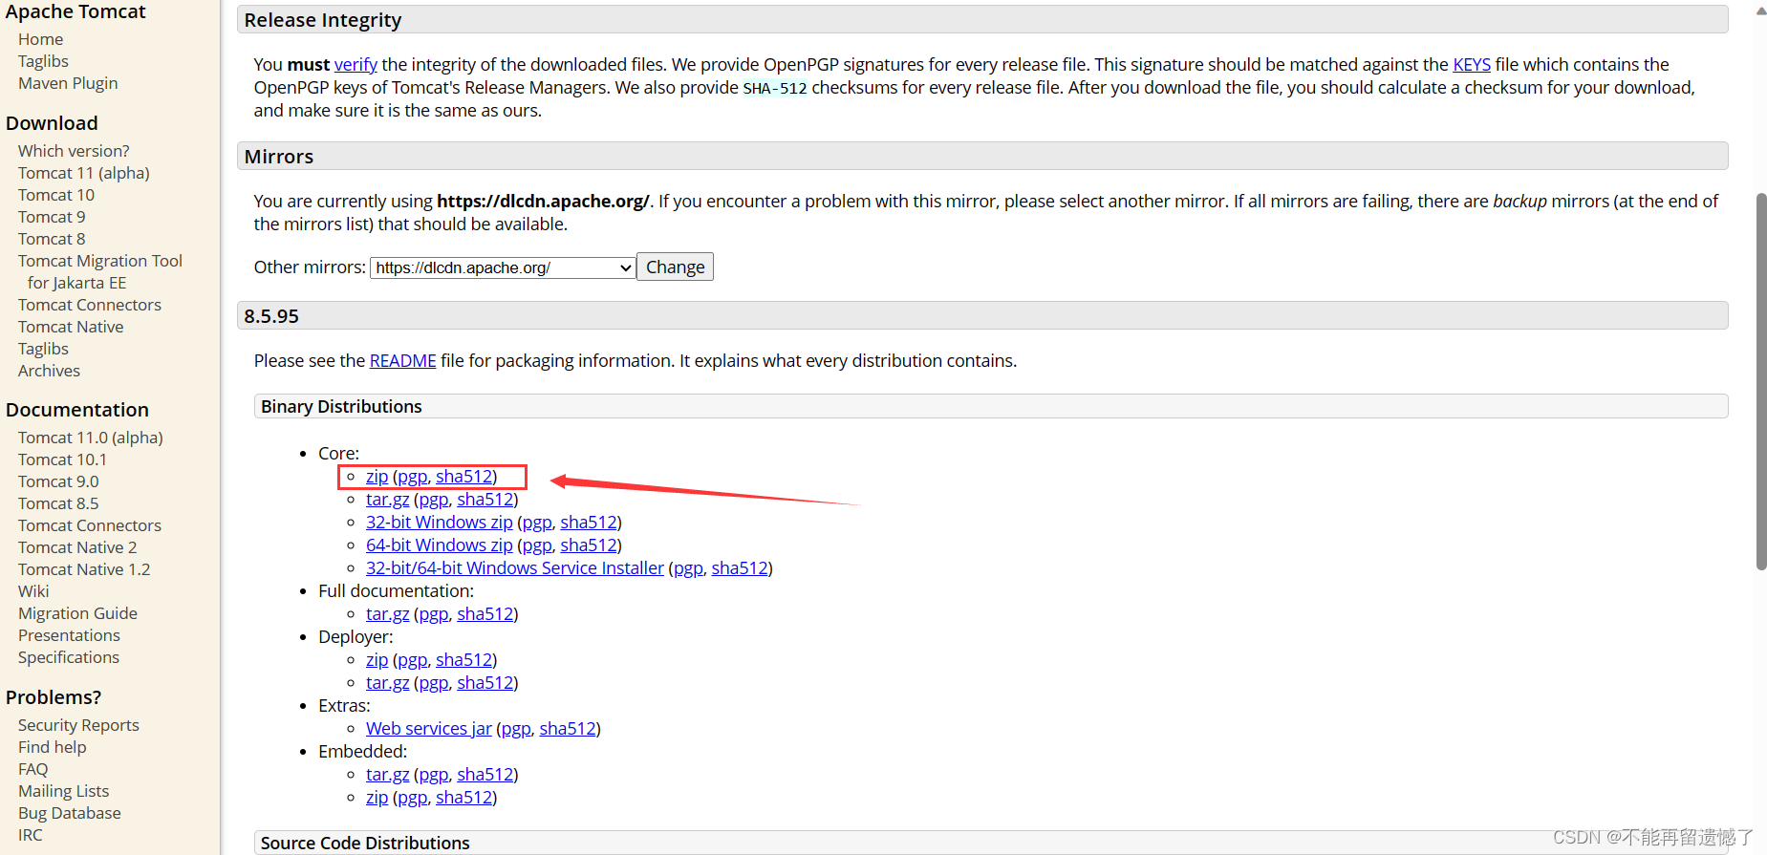1767x855 pixels.
Task: Open the FAQ link
Action: click(32, 769)
